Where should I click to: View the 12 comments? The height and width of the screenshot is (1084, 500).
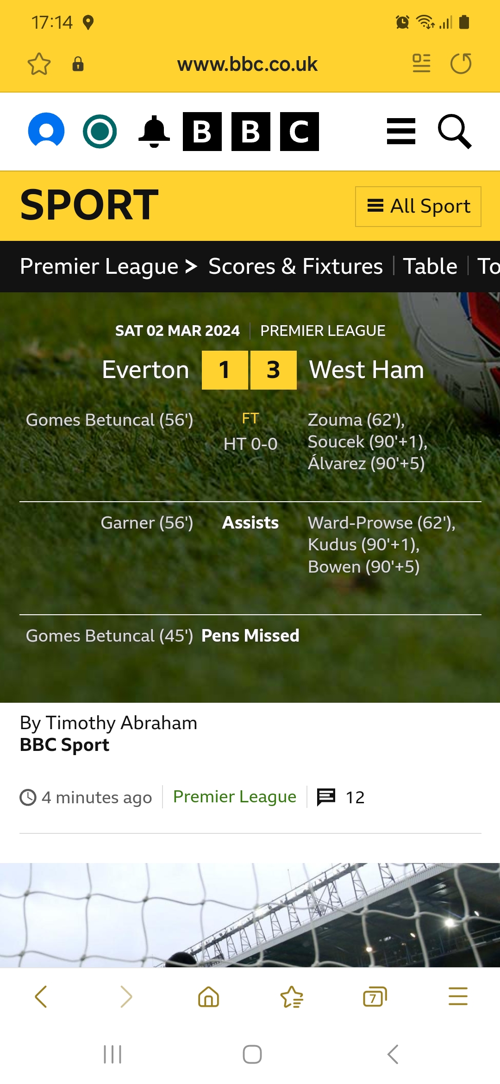click(x=341, y=797)
